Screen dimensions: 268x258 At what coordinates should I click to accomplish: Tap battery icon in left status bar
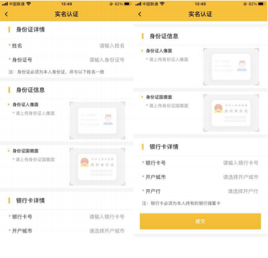point(127,4)
